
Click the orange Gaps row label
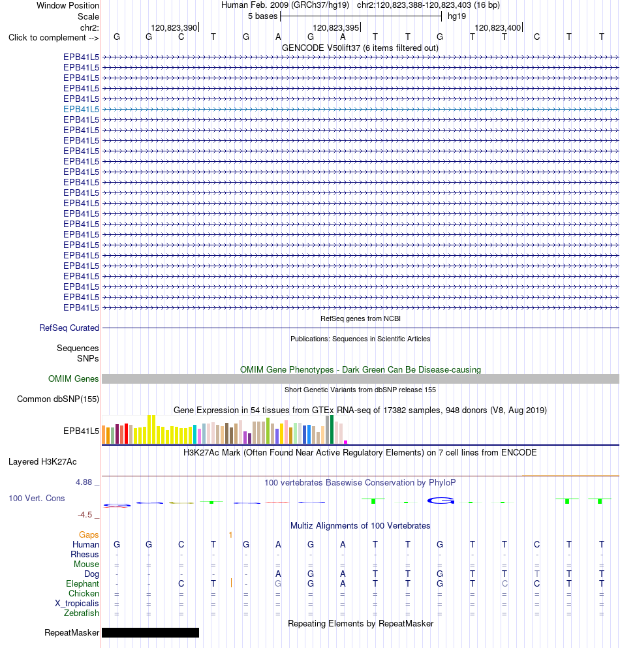(89, 534)
